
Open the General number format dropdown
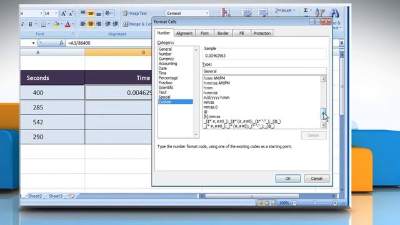pos(207,13)
